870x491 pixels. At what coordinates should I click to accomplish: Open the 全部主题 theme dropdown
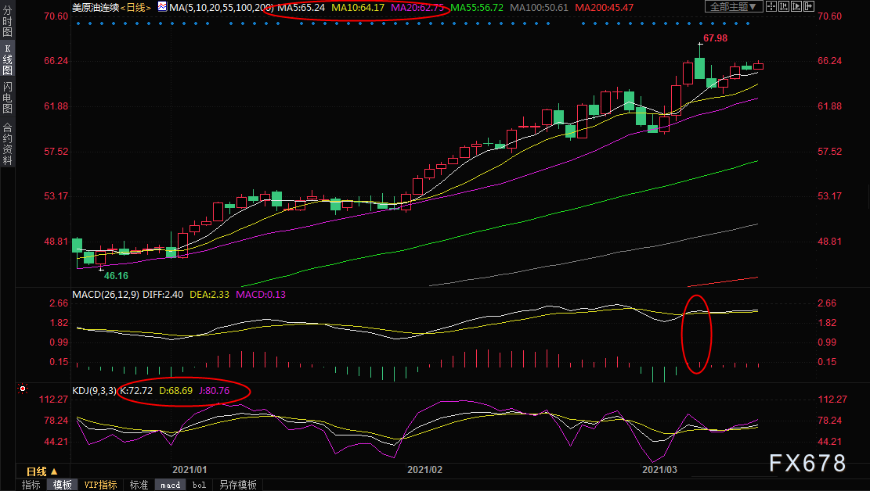click(x=734, y=7)
